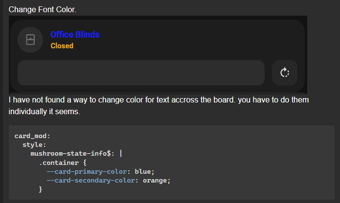Click the .container selector in the code
Screen dimensions: 340x203
59,163
